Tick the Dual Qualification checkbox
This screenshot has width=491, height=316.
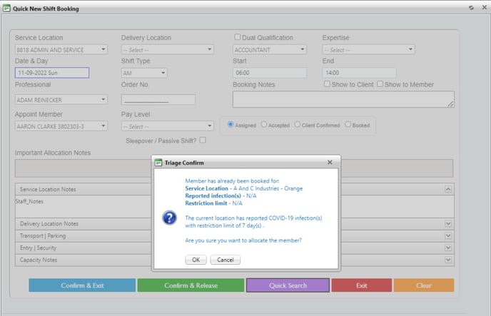(x=238, y=37)
